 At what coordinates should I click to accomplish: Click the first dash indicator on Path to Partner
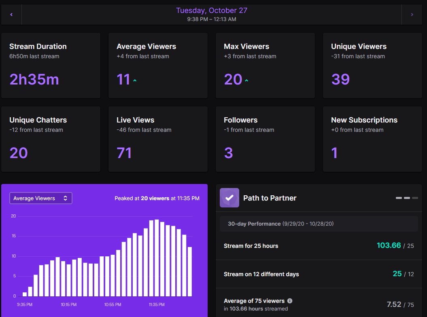(x=398, y=198)
